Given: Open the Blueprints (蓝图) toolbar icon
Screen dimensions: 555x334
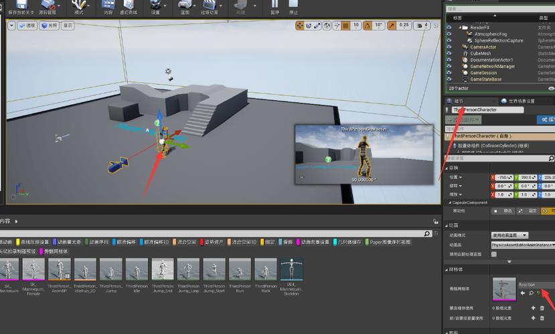Looking at the screenshot, I should click(x=185, y=7).
